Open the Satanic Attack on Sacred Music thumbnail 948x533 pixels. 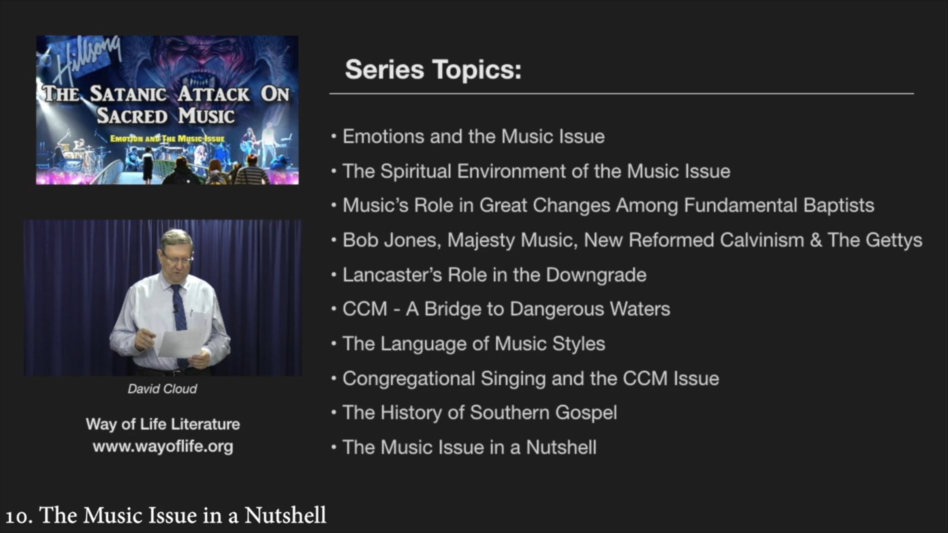[167, 110]
